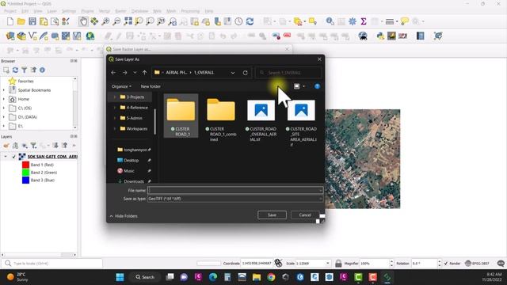
Task: Click the Windows Start button on taskbar
Action: click(x=120, y=277)
